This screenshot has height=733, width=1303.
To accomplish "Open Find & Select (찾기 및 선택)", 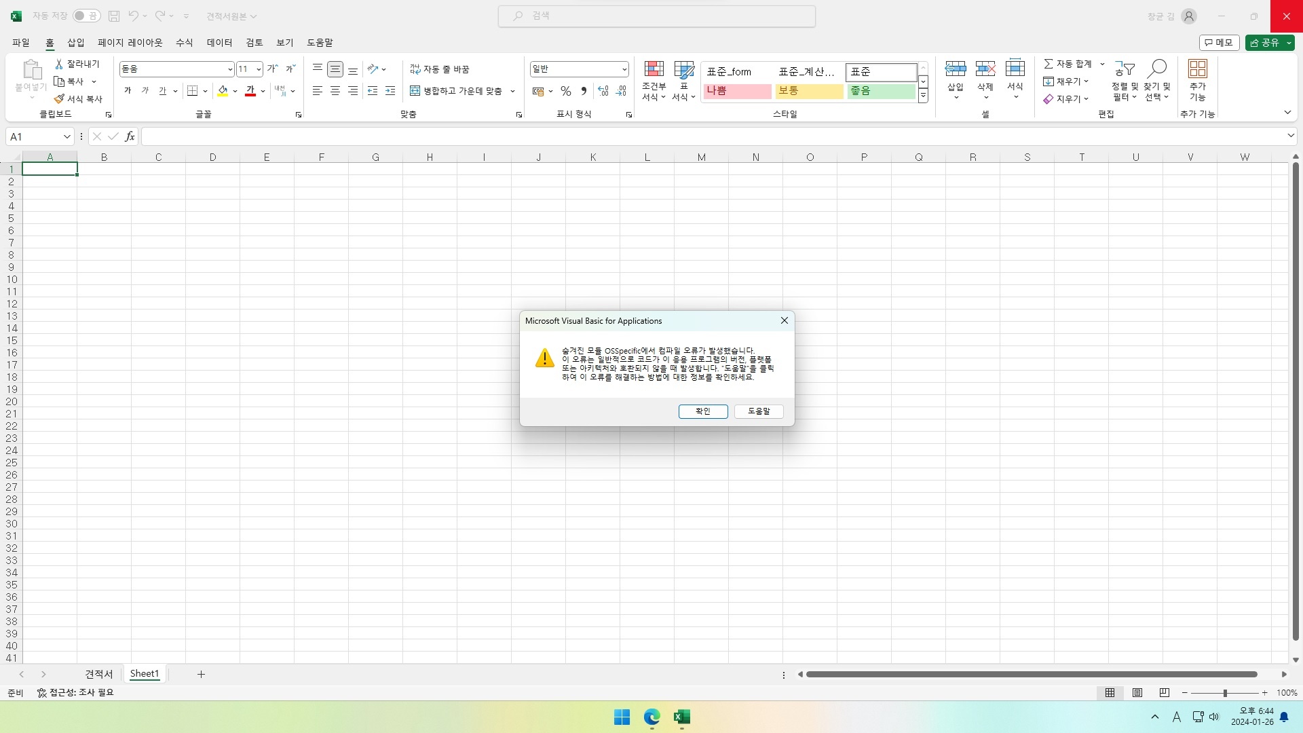I will [x=1157, y=81].
